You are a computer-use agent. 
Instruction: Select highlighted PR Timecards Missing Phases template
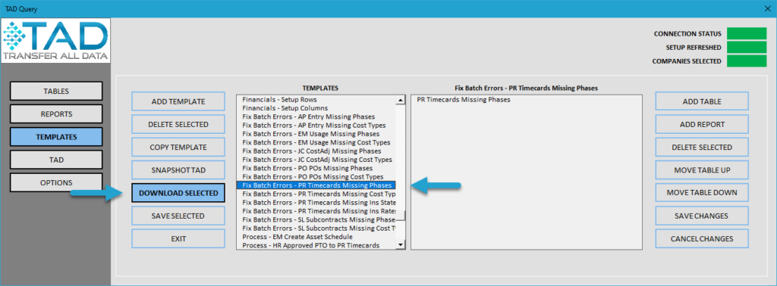316,185
